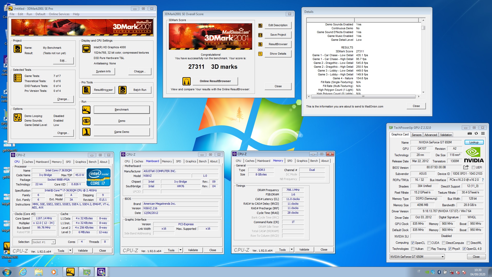Expand the Tools dropdown arrow in Memory window

click(x=292, y=250)
